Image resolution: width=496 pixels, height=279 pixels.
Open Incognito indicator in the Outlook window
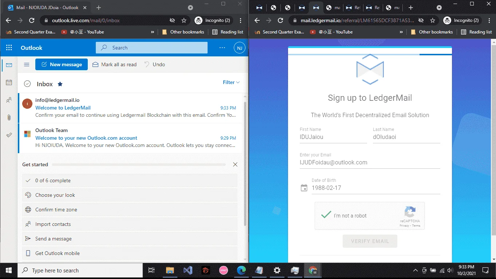[x=213, y=20]
